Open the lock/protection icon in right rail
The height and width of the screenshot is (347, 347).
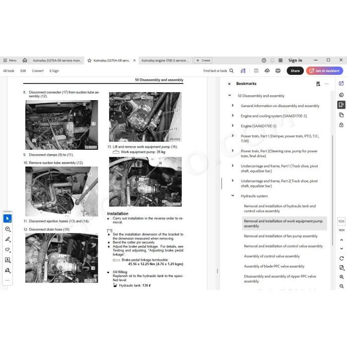pyautogui.click(x=341, y=125)
